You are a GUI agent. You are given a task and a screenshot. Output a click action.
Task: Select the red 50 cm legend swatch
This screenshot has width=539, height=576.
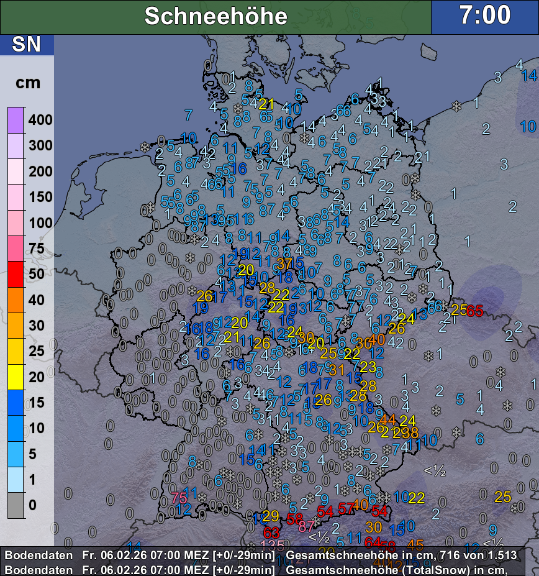click(x=16, y=274)
